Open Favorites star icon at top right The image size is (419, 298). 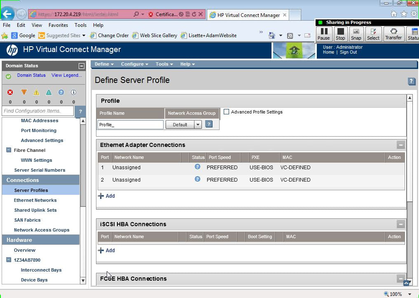[404, 14]
